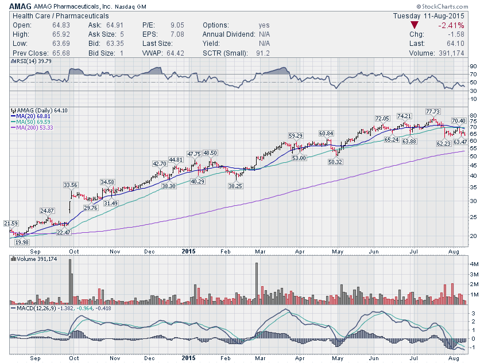Click the 40.29 price low label
The image size is (488, 363).
point(197,181)
